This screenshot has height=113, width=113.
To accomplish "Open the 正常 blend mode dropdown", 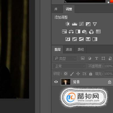I will [69, 66].
